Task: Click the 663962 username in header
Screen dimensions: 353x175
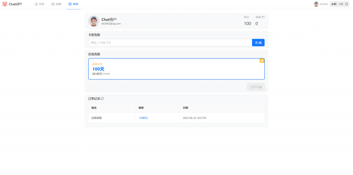Action: (324, 4)
